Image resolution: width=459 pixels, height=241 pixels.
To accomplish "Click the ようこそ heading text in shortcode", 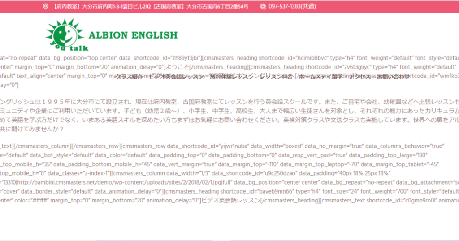I will tap(177, 67).
